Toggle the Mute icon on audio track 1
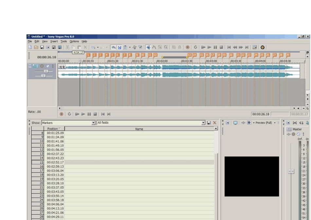This screenshot has width=311, height=220. [x=47, y=66]
